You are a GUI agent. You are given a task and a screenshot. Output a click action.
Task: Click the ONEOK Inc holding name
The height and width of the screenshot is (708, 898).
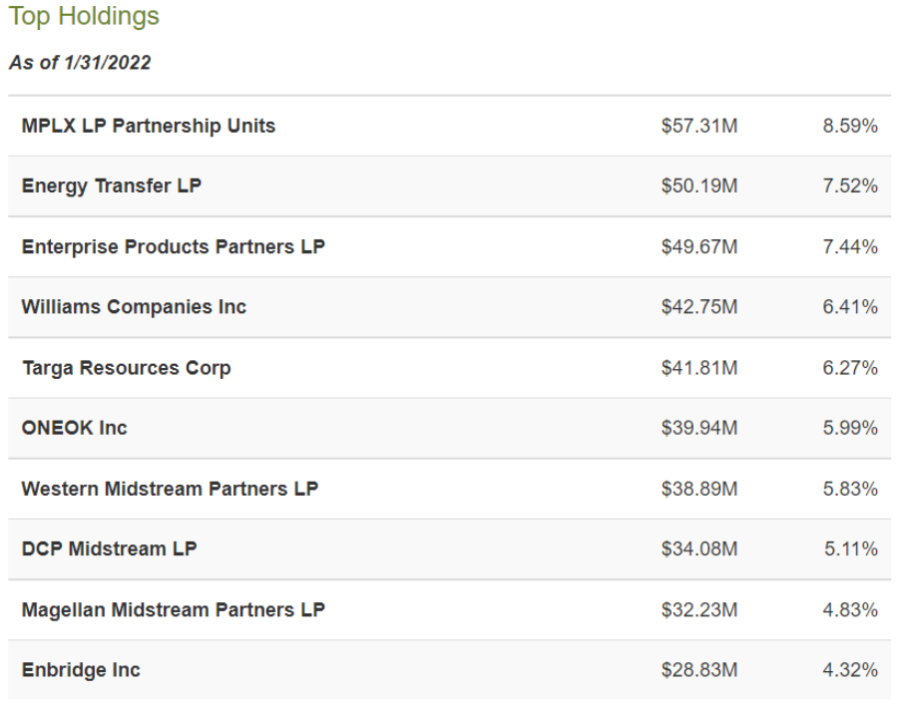pyautogui.click(x=74, y=428)
